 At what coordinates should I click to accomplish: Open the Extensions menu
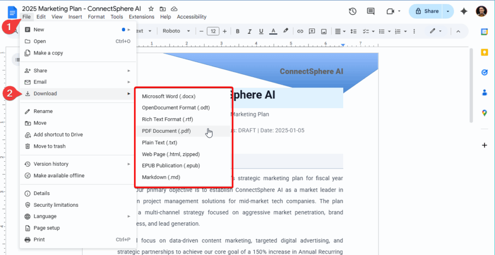pos(142,17)
